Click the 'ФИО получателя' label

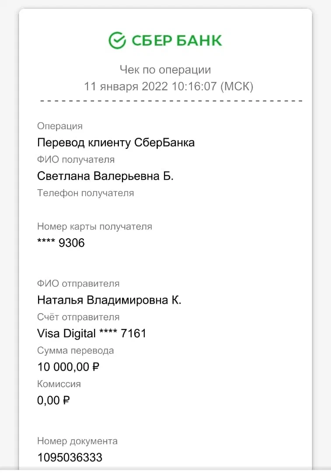click(76, 159)
